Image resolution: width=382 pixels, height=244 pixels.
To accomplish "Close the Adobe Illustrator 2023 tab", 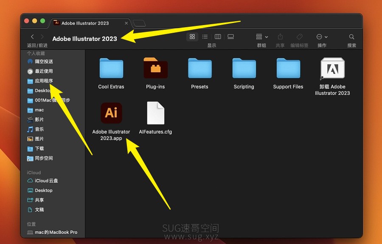I will [x=126, y=23].
